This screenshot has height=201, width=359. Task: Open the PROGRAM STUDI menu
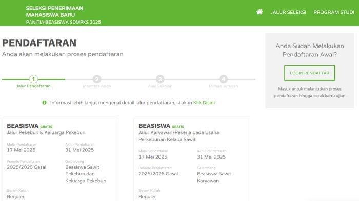tap(334, 12)
